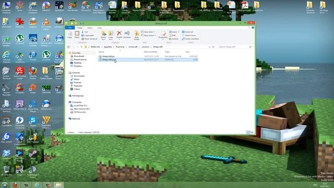This screenshot has height=188, width=334.
Task: Select Homegroup in the navigation pane
Action: [78, 96]
